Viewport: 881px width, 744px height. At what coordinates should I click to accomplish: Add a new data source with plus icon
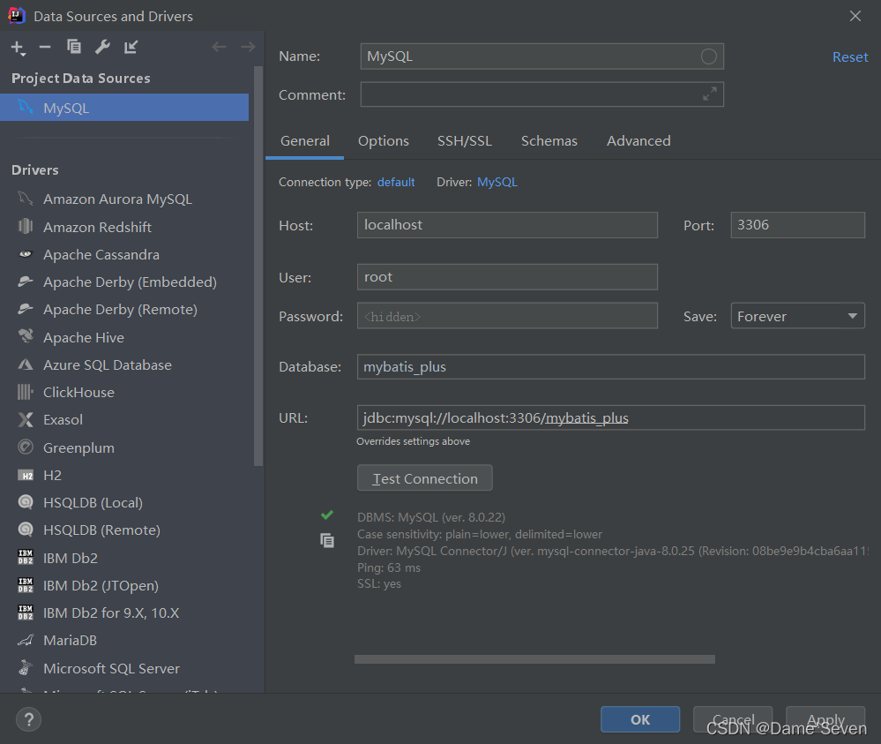pyautogui.click(x=18, y=48)
